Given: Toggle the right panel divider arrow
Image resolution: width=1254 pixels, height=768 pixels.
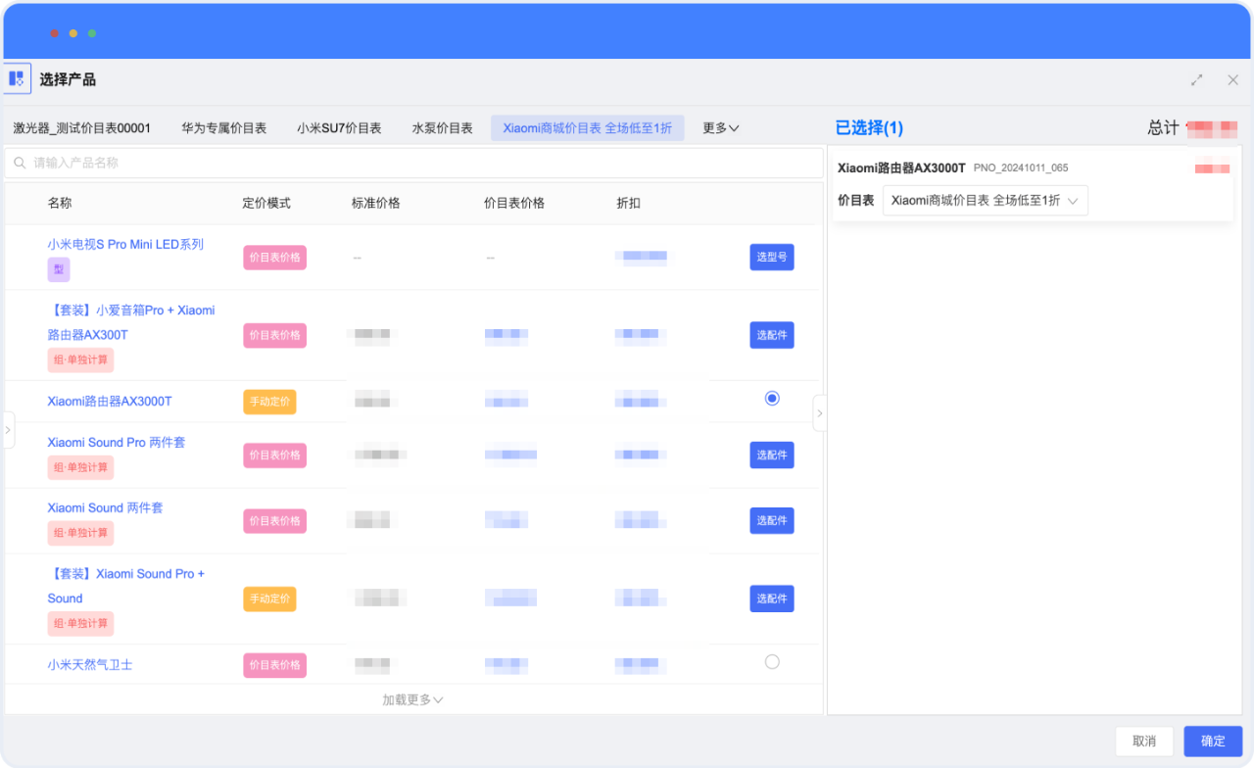Looking at the screenshot, I should pos(820,413).
